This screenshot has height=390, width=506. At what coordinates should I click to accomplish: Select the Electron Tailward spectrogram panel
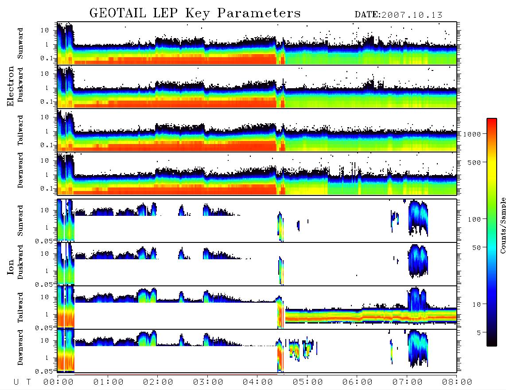coord(257,130)
